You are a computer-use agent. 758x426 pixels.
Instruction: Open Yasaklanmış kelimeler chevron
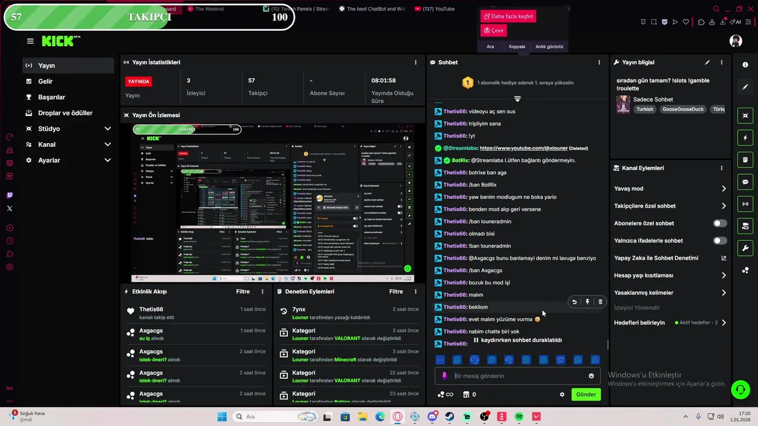(724, 292)
